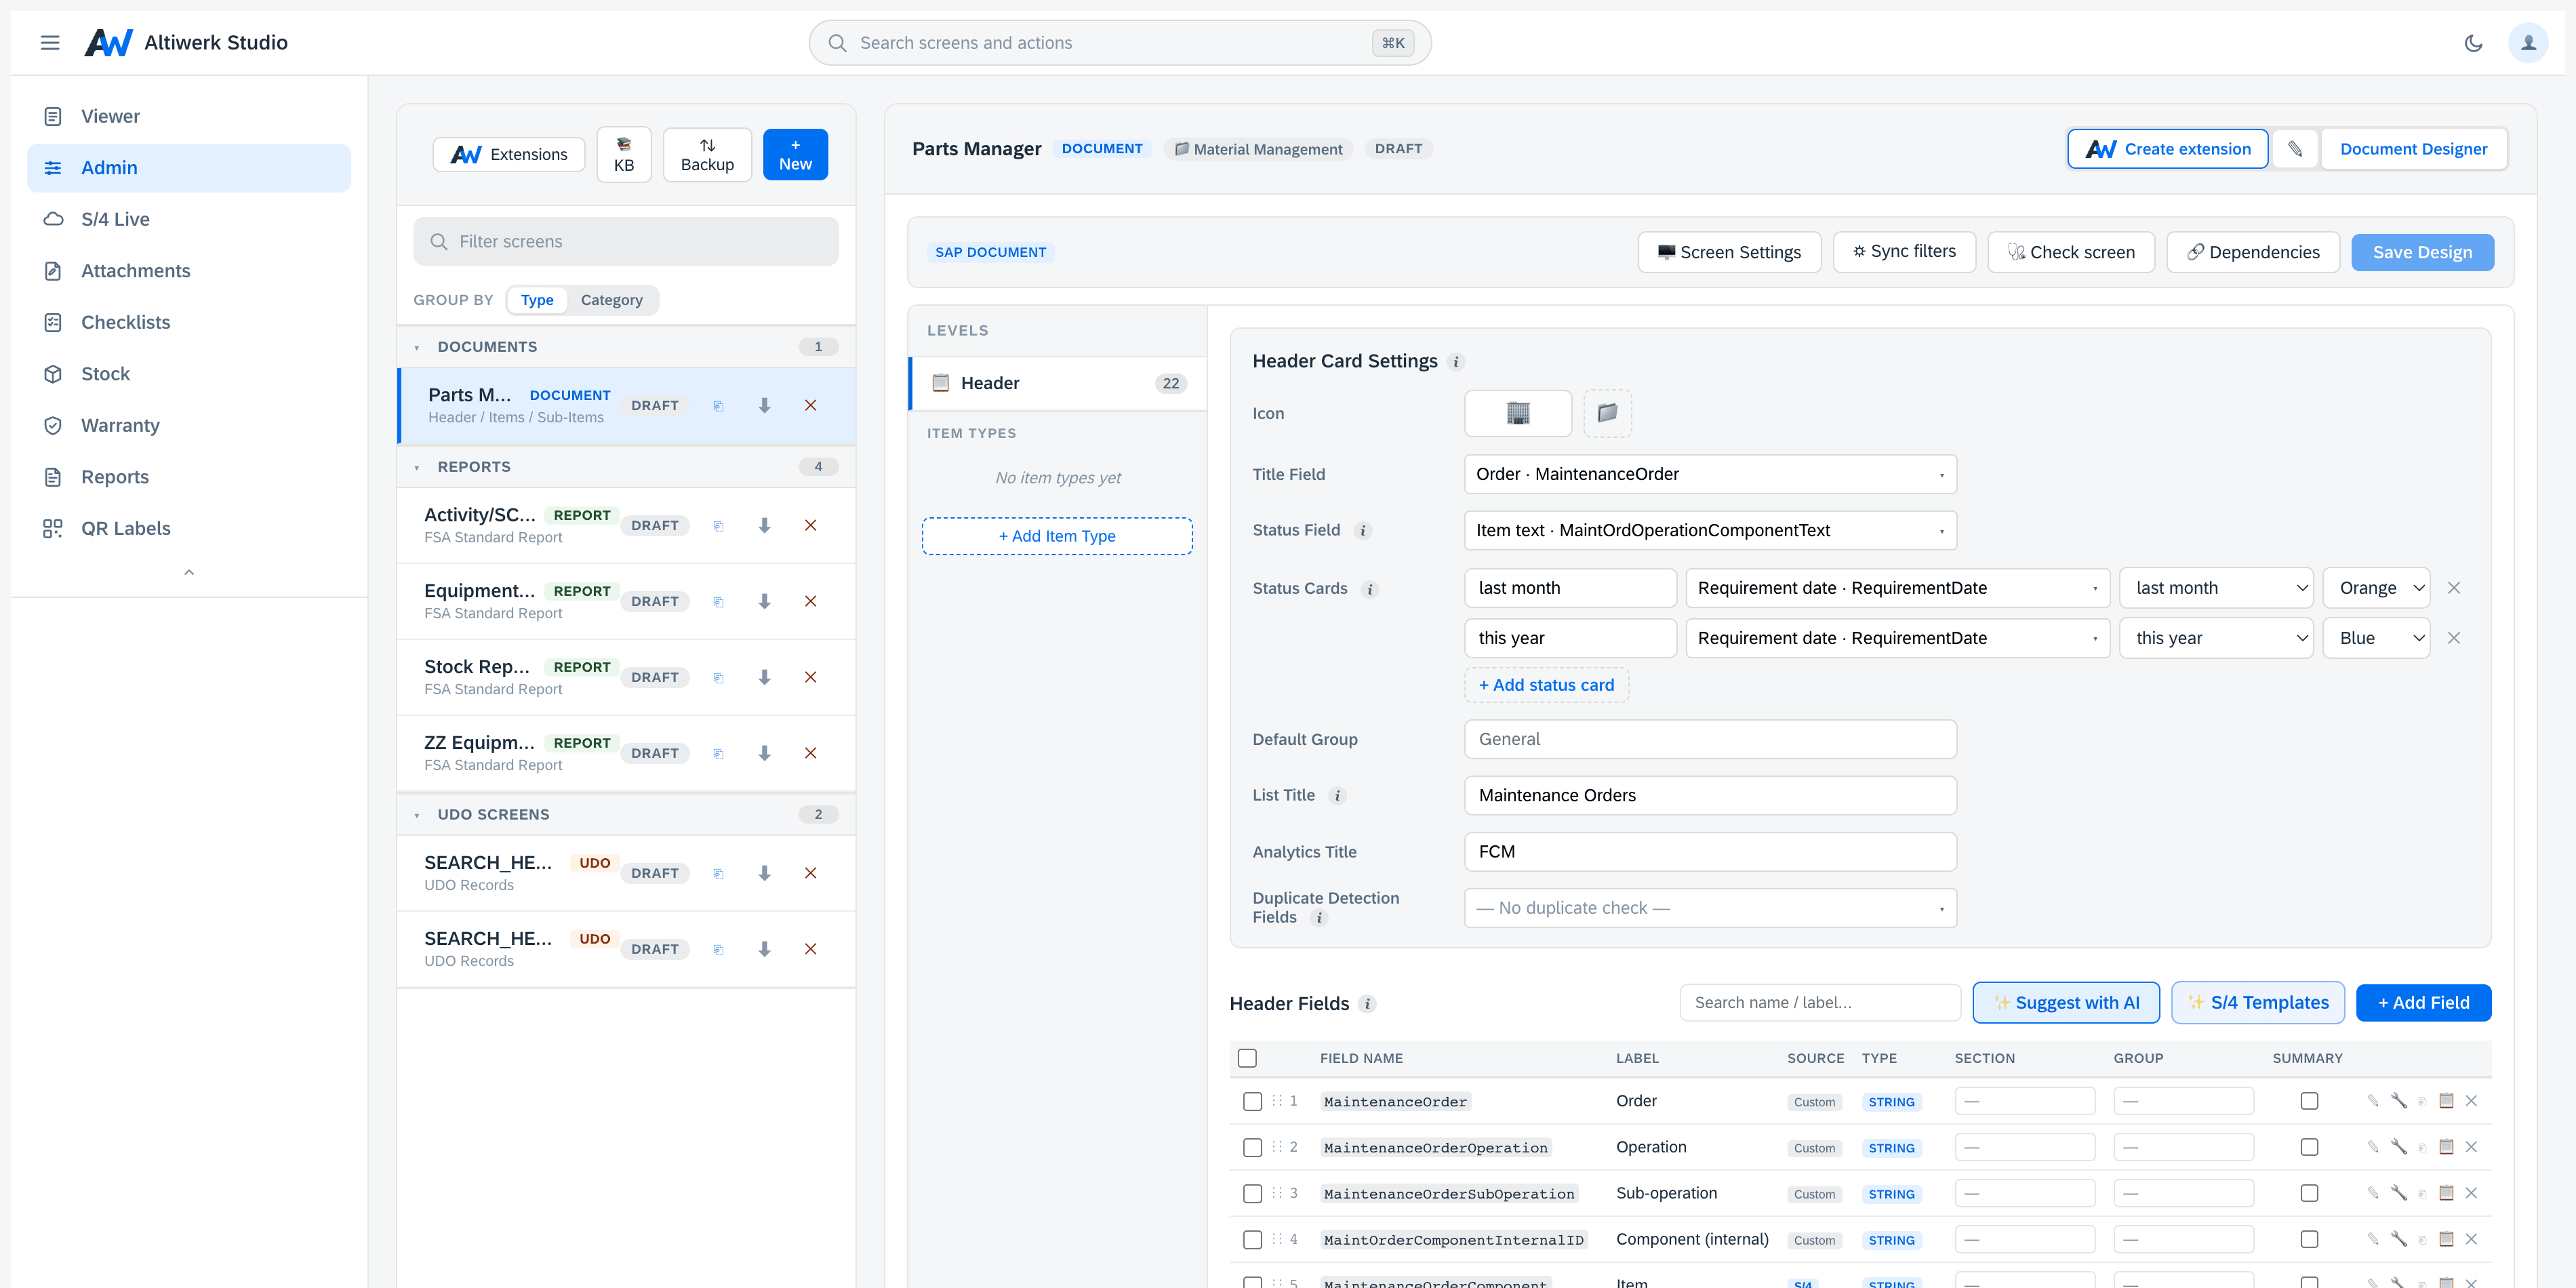Click Suggest with AI
2576x1288 pixels.
tap(2066, 1002)
